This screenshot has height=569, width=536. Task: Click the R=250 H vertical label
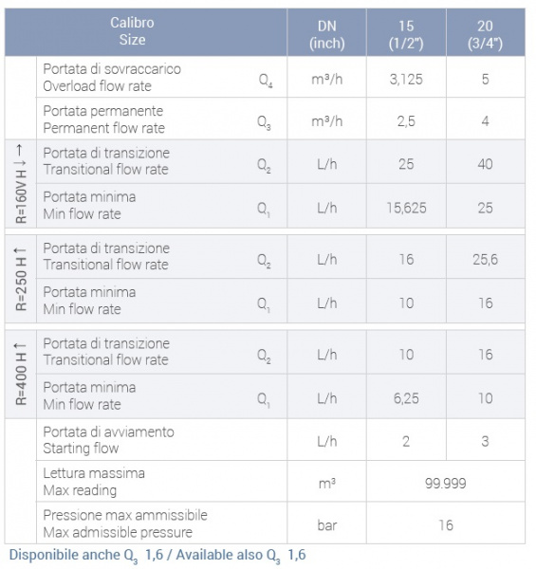click(21, 279)
